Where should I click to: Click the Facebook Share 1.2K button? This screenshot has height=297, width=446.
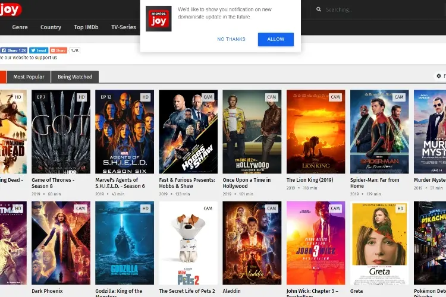pos(14,50)
